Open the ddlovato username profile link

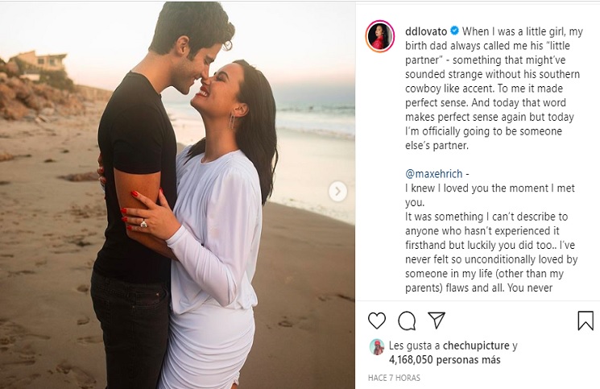tap(426, 31)
